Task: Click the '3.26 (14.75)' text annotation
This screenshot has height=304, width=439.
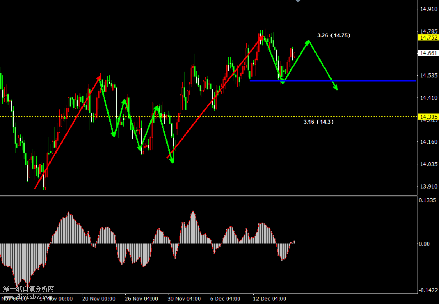Action: (334, 35)
